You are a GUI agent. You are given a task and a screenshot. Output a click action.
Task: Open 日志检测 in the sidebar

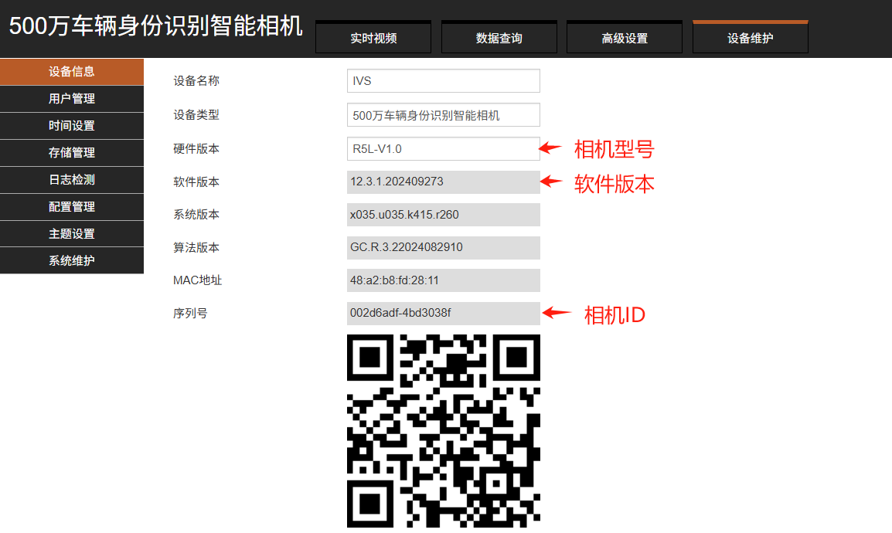coord(72,179)
